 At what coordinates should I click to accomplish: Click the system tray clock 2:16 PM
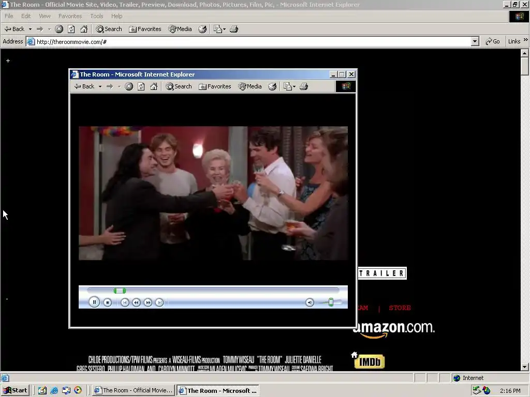pyautogui.click(x=510, y=391)
